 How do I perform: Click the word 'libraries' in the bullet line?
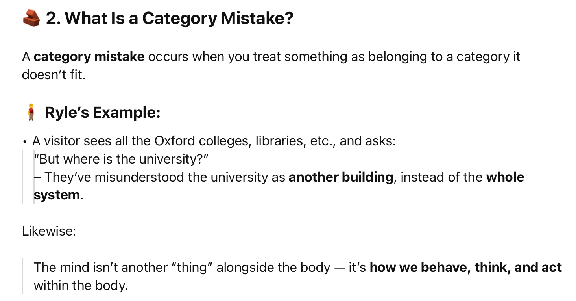point(279,141)
